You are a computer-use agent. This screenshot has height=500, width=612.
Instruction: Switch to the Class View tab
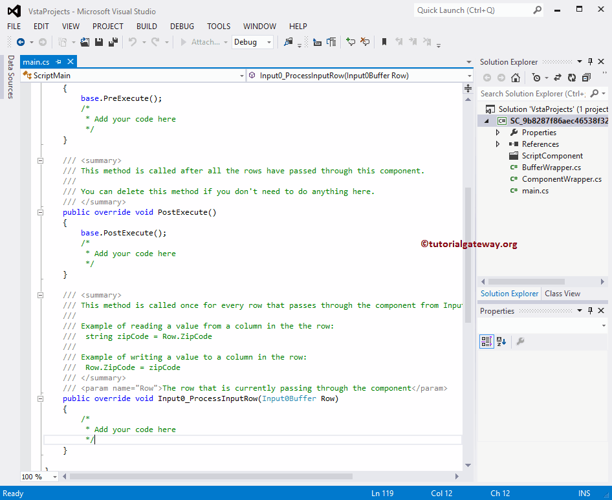pos(562,293)
